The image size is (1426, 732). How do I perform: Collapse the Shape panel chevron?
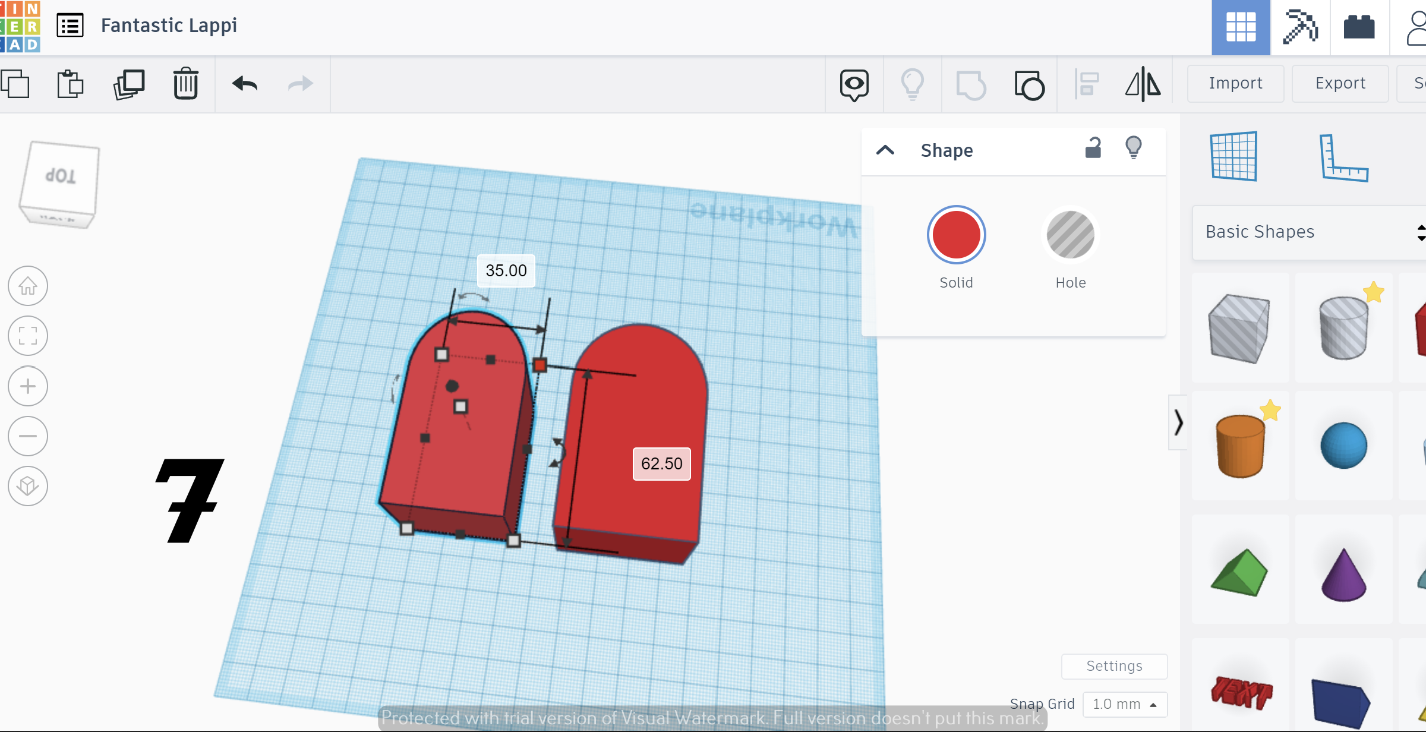click(885, 150)
